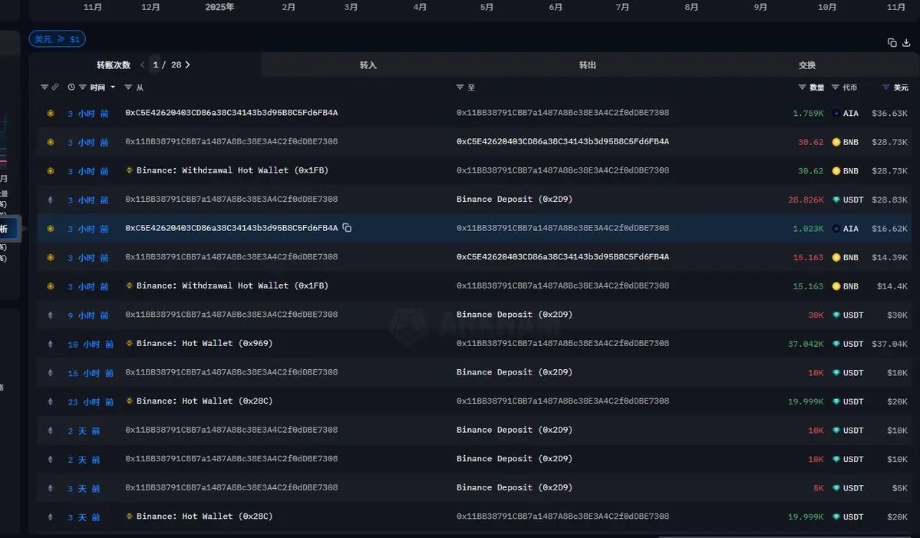
Task: Click the 5K USDT amount
Action: pyautogui.click(x=818, y=488)
